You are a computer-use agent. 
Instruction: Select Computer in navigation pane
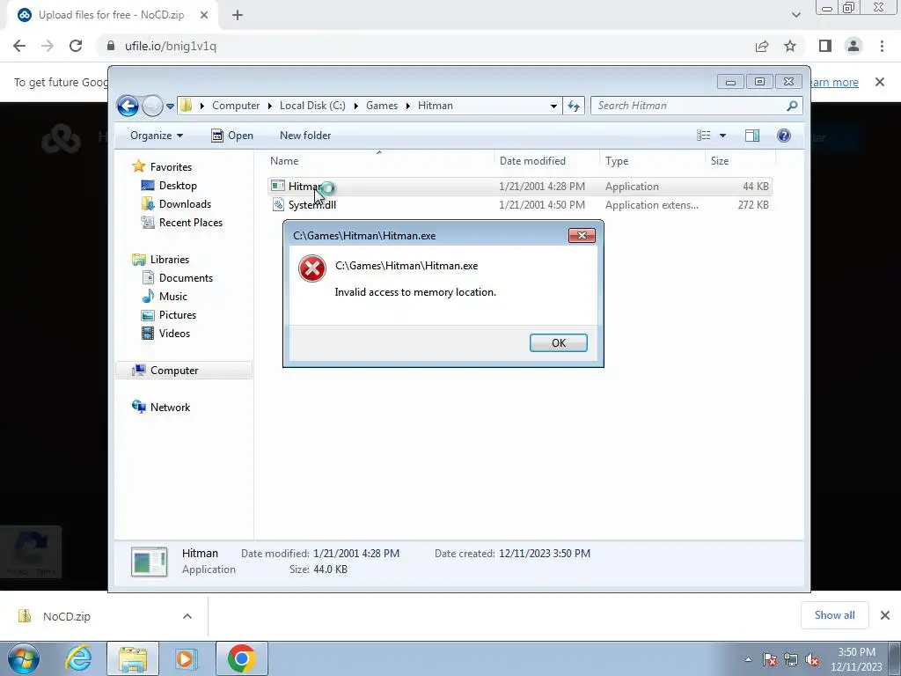184,371
